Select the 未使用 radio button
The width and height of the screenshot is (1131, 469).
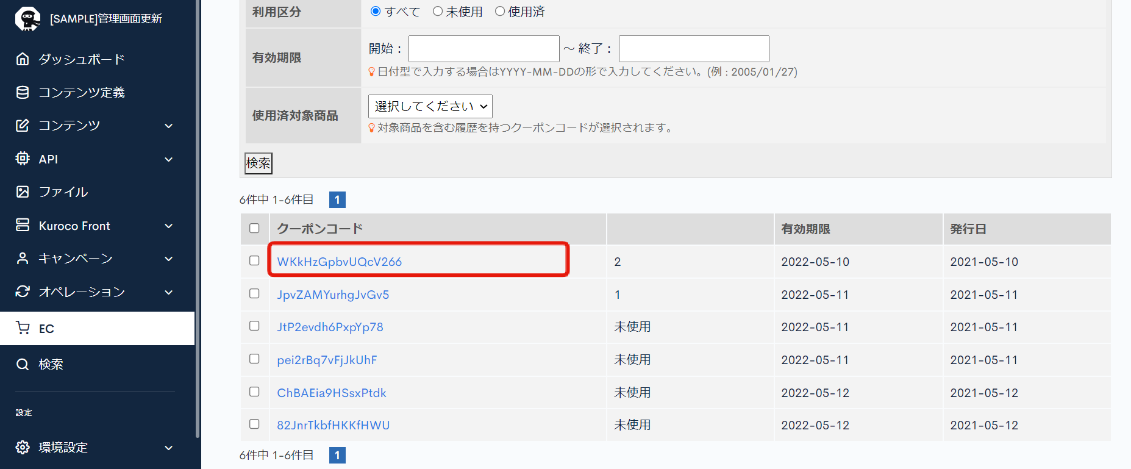[438, 12]
